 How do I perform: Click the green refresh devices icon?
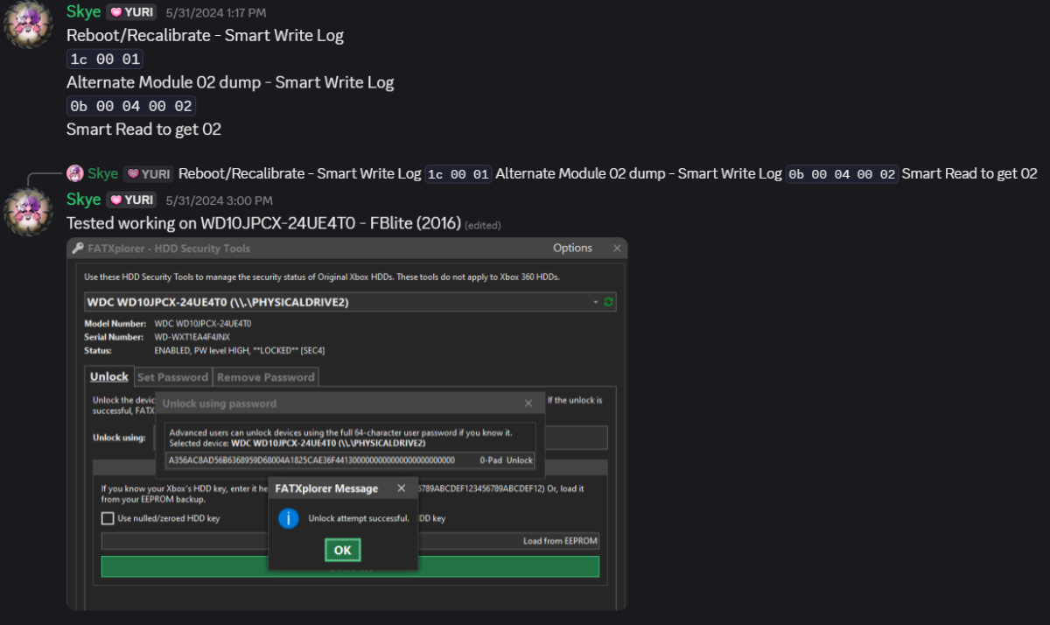609,302
